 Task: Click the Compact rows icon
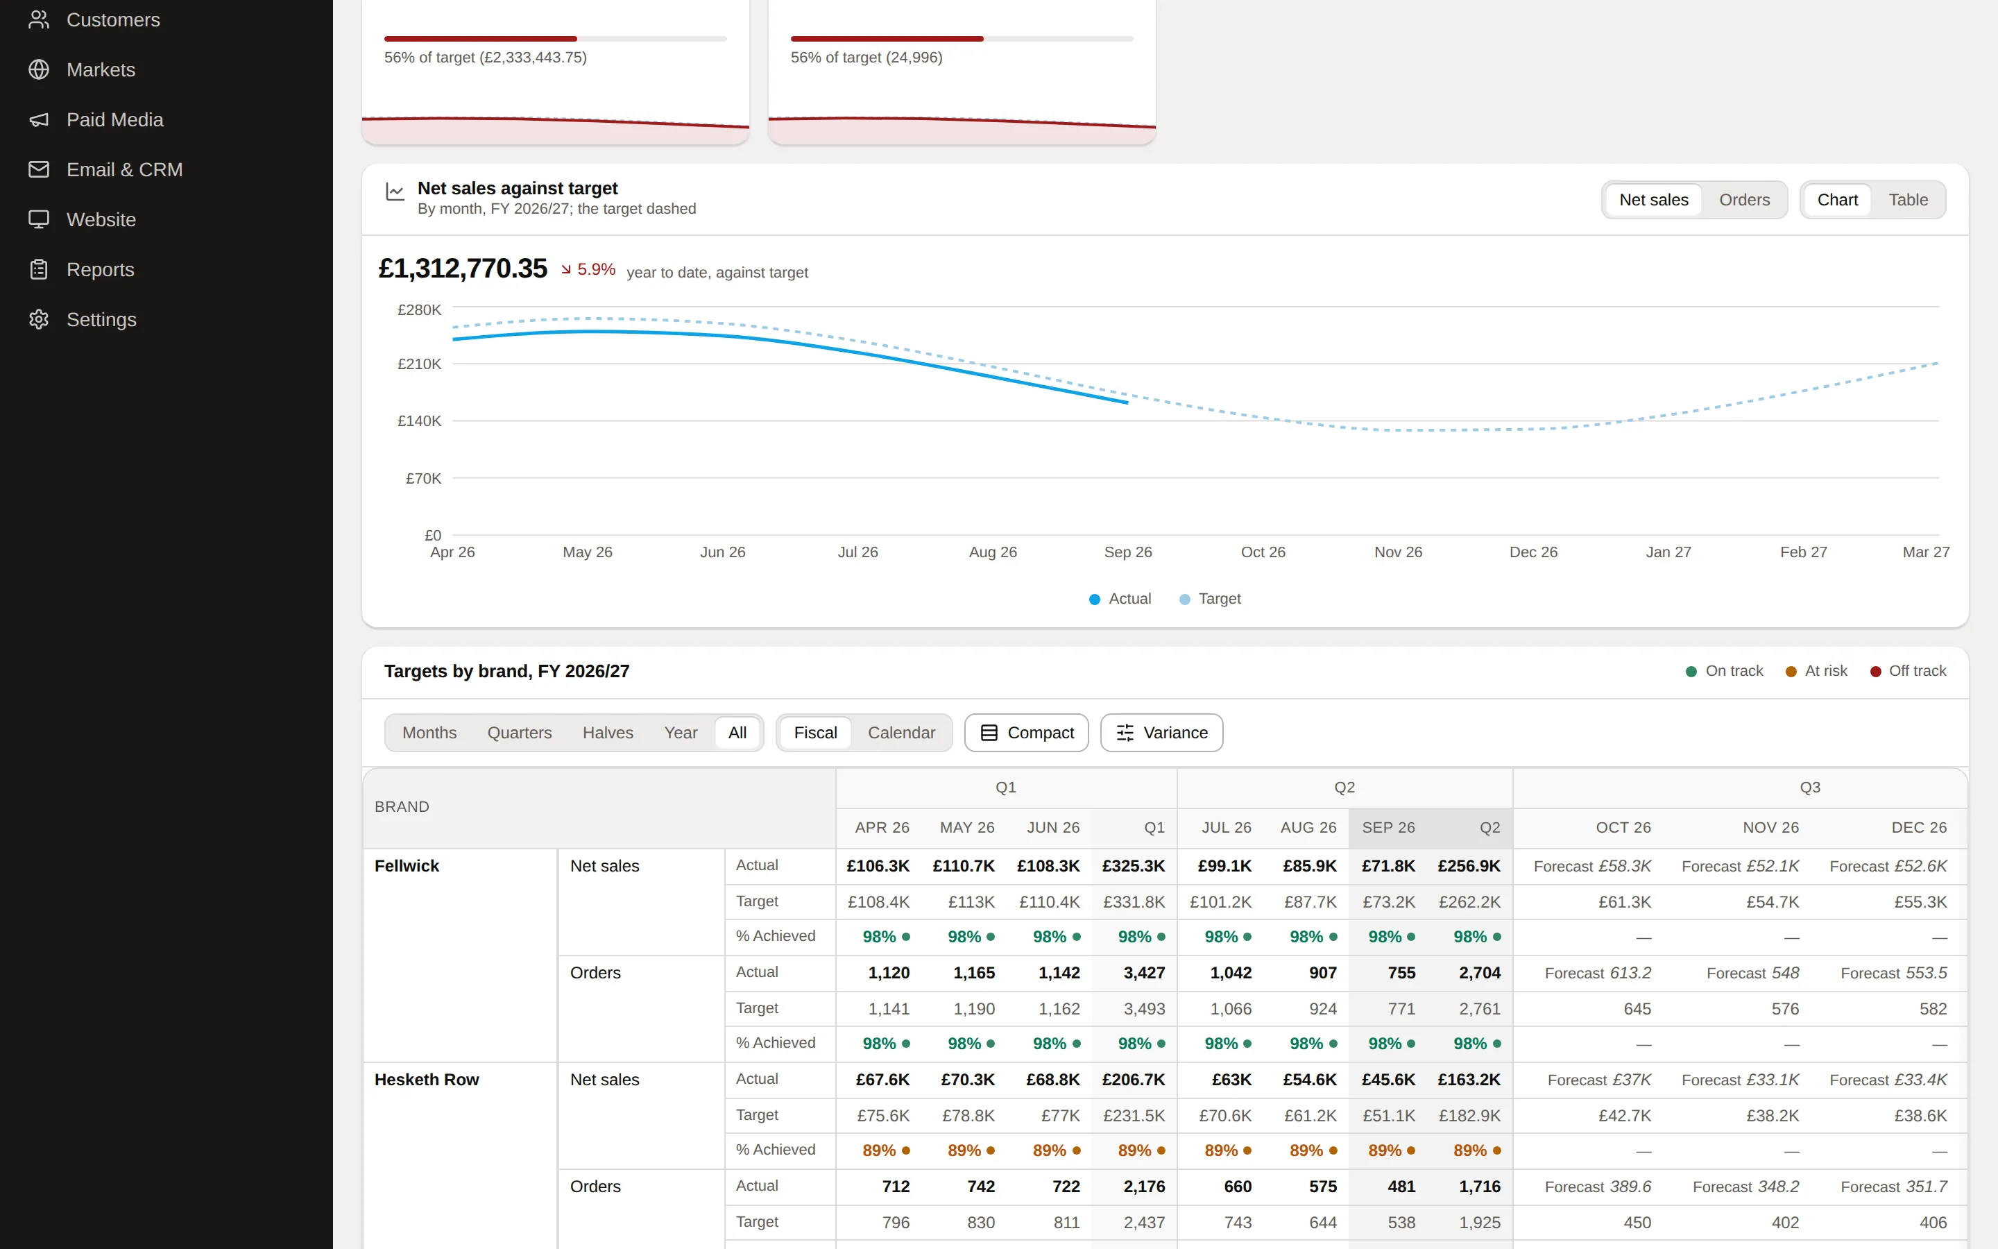[x=989, y=733]
